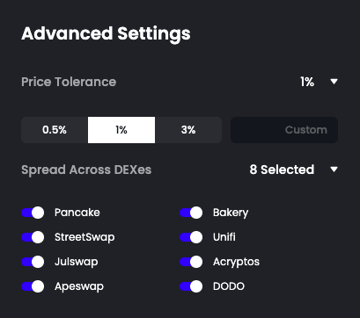Click the Spread Across DEXes label
The height and width of the screenshot is (318, 360).
pos(86,170)
